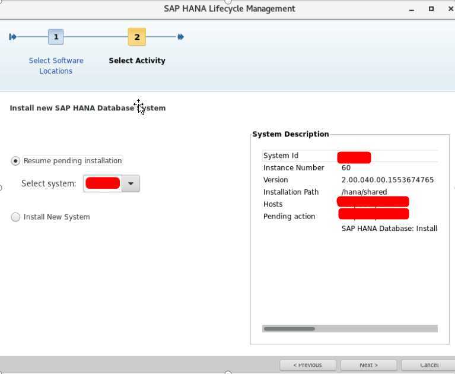Click Installation Path value /hana/shared
This screenshot has width=455, height=374.
tap(364, 192)
